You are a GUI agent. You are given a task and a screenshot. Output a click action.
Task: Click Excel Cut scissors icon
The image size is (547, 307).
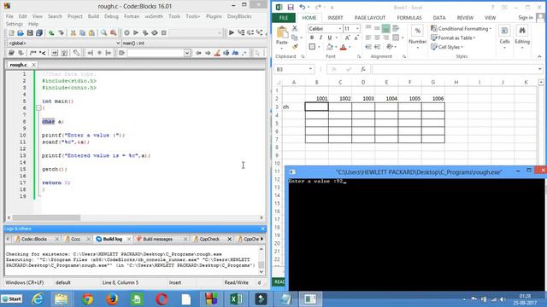point(295,28)
